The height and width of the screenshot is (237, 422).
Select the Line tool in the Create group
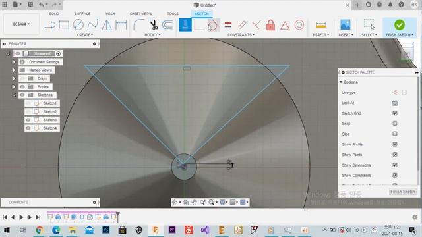50,25
